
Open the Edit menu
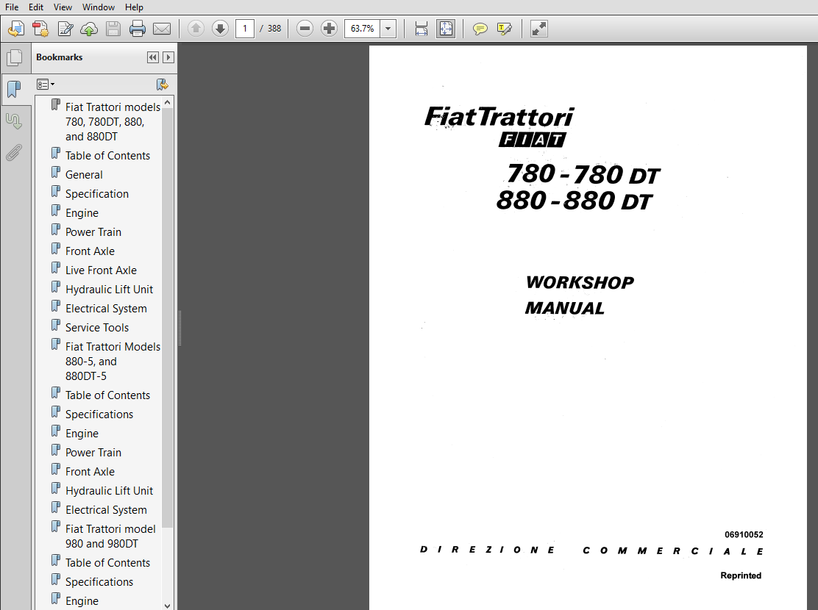[36, 7]
